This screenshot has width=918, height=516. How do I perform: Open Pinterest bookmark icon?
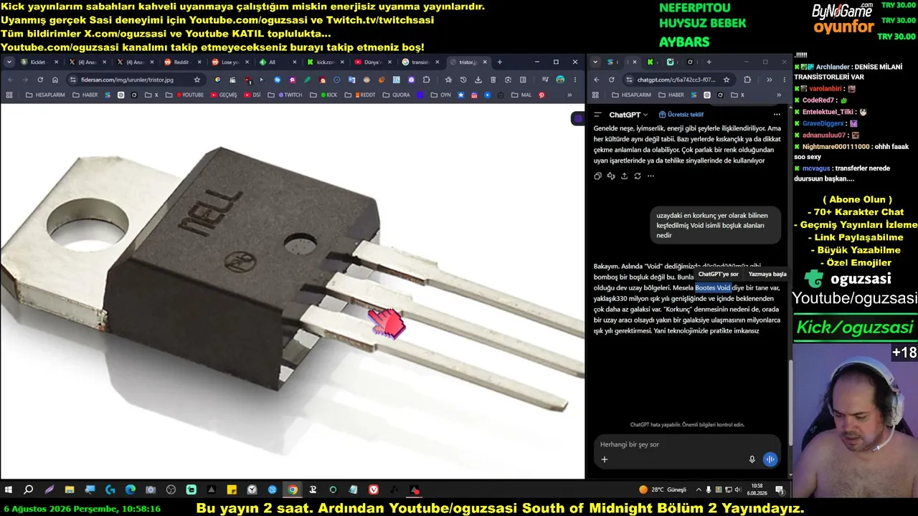tap(541, 95)
